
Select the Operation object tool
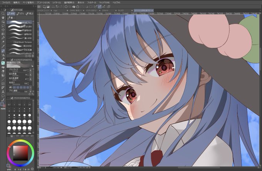[x=3, y=22]
